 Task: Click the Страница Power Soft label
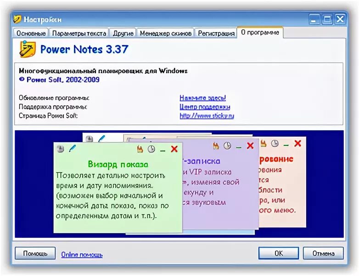(48, 115)
